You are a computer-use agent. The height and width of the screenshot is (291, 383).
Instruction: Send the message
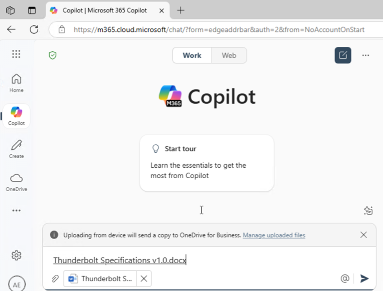(364, 278)
